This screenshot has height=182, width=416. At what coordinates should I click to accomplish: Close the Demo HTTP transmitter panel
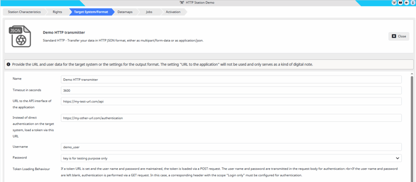click(x=399, y=36)
